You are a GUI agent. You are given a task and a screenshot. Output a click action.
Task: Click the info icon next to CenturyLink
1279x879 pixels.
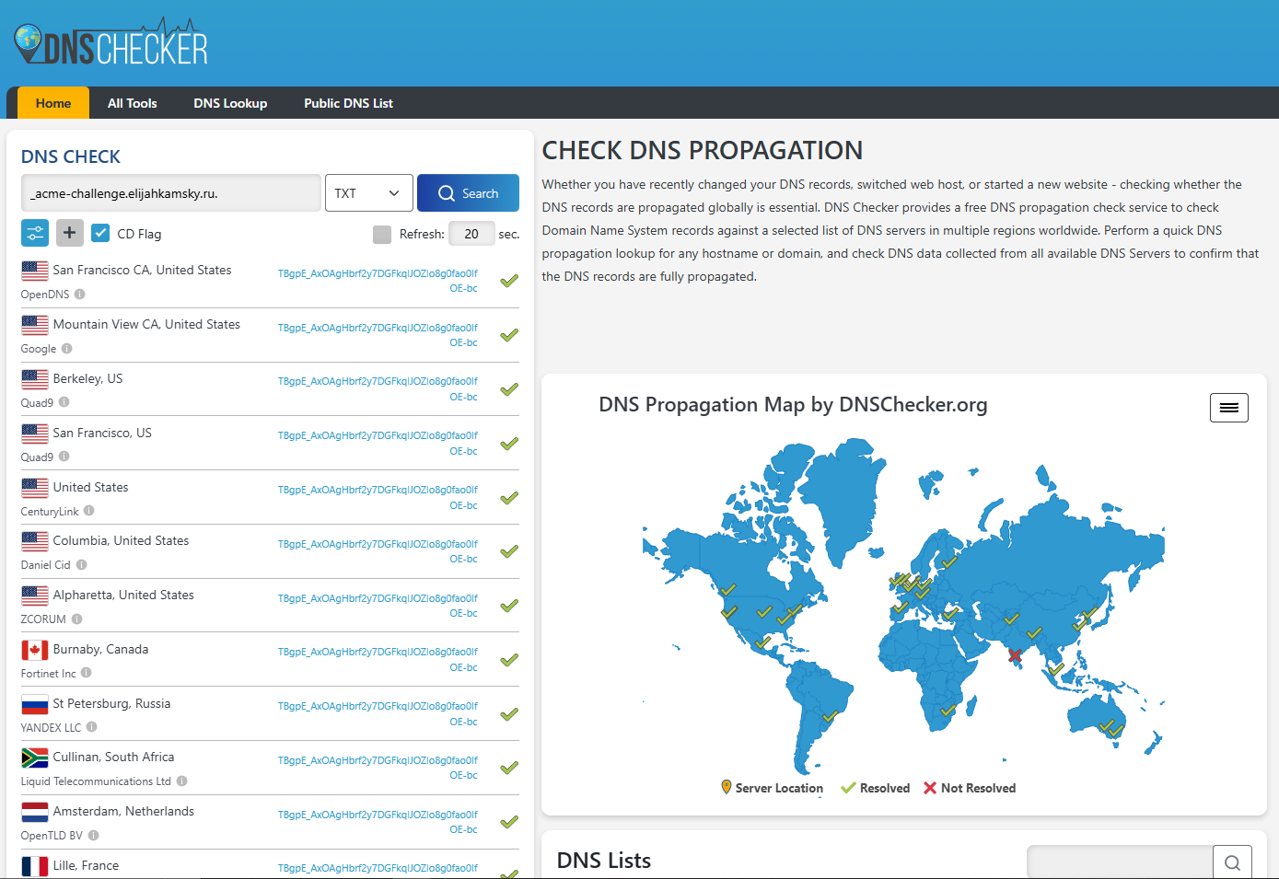[88, 511]
